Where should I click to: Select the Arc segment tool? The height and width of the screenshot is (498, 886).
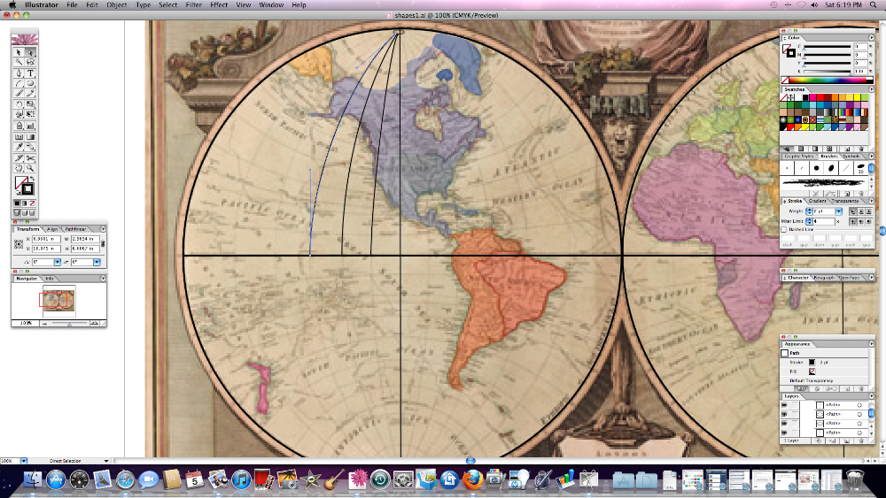(x=19, y=83)
